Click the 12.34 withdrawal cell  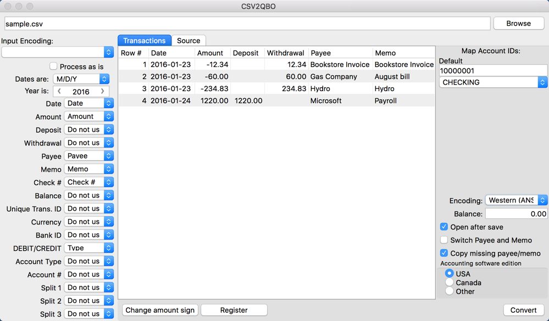tap(286, 64)
